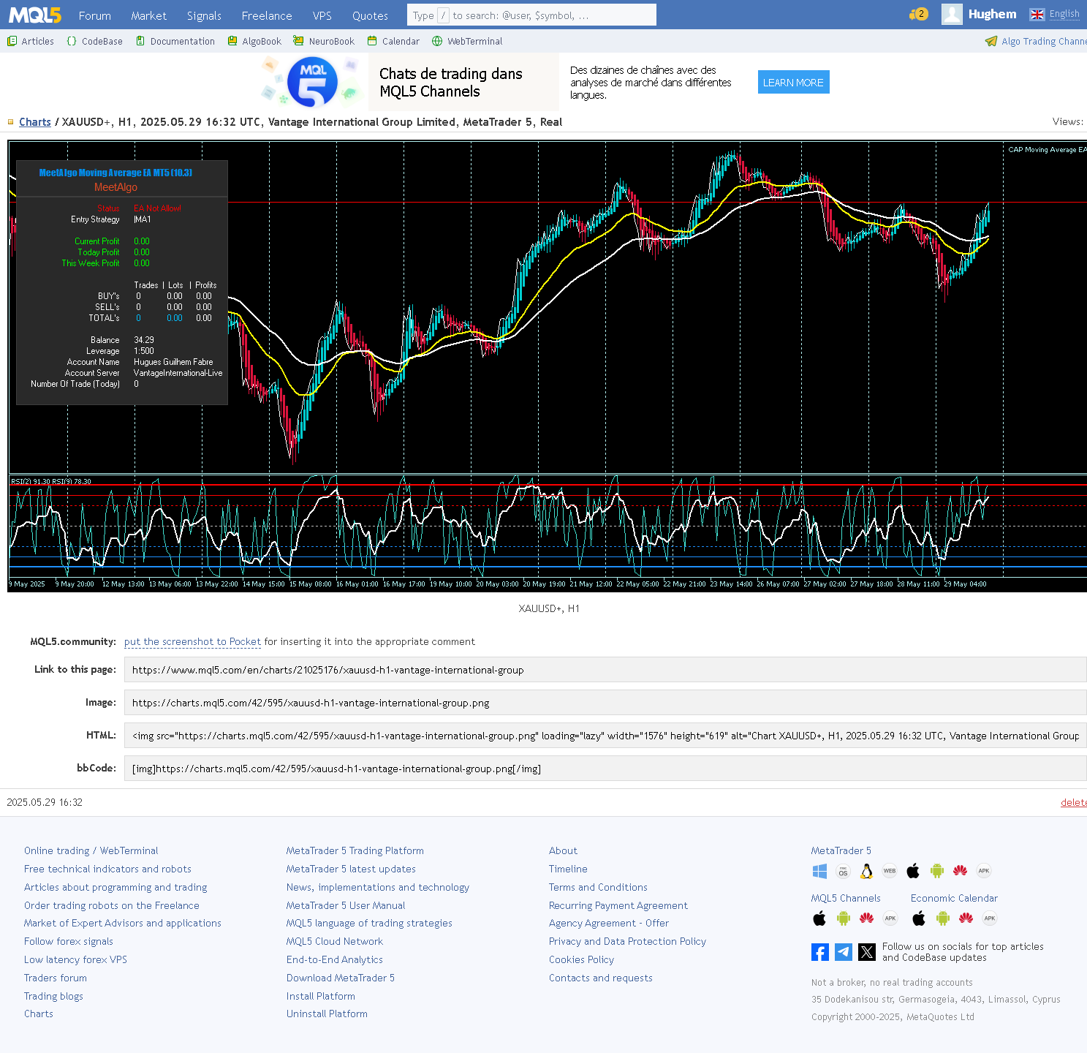The image size is (1087, 1053).
Task: Open 'Online trading / WebTerminal' footer link
Action: [x=91, y=850]
